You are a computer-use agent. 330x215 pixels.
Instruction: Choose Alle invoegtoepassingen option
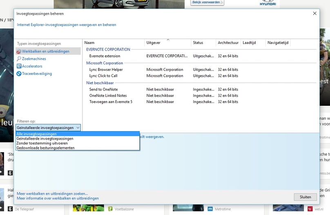click(78, 134)
